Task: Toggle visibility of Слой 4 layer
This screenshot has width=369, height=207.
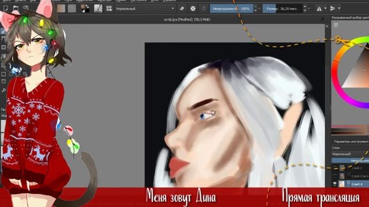Action: (334, 184)
